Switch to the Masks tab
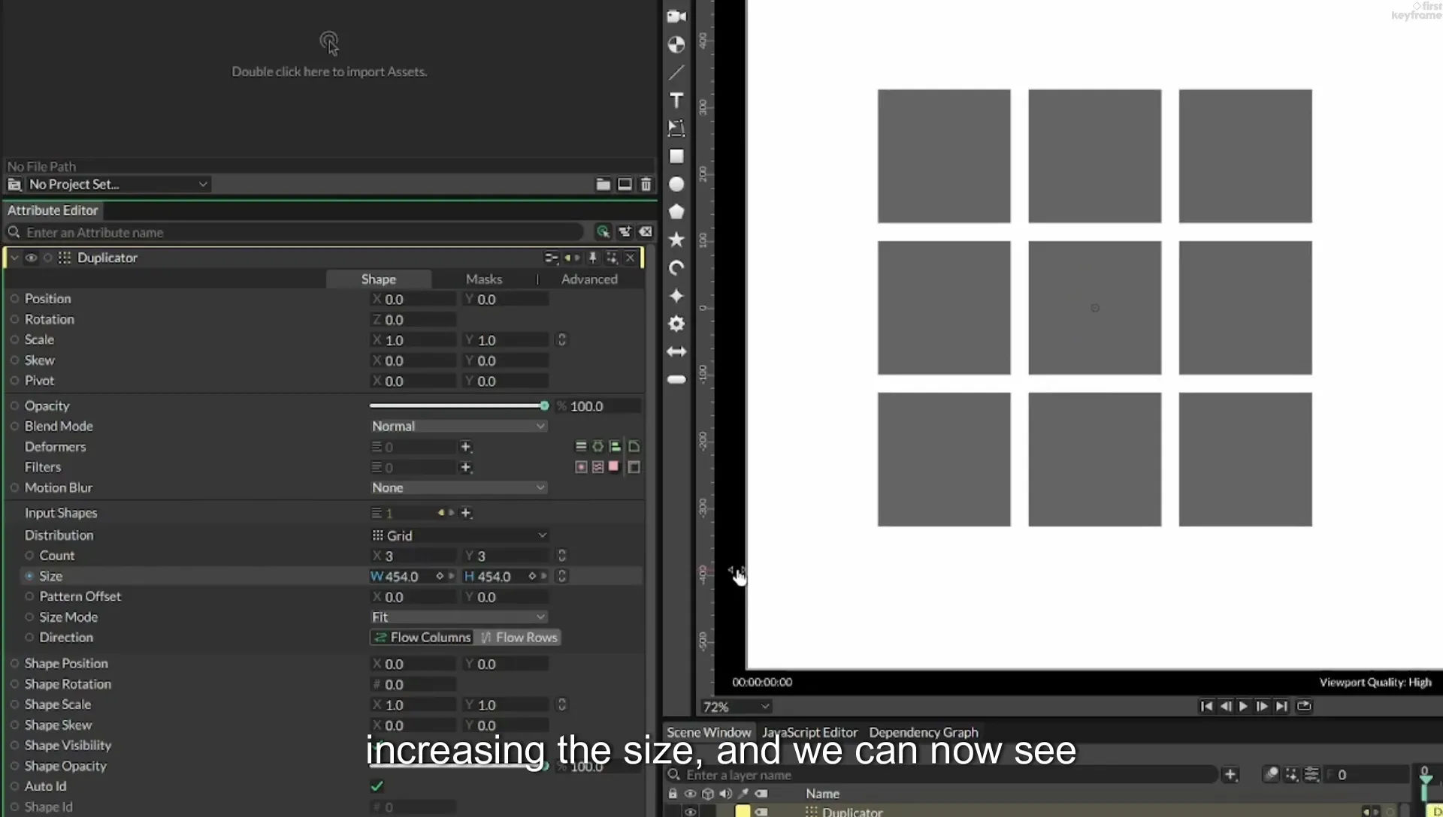The height and width of the screenshot is (817, 1443). (x=483, y=279)
